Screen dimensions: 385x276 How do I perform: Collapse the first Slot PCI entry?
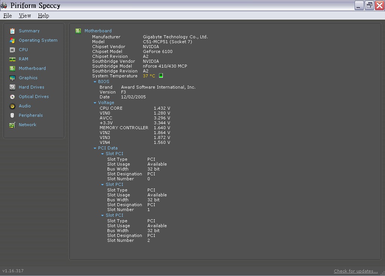pyautogui.click(x=102, y=154)
